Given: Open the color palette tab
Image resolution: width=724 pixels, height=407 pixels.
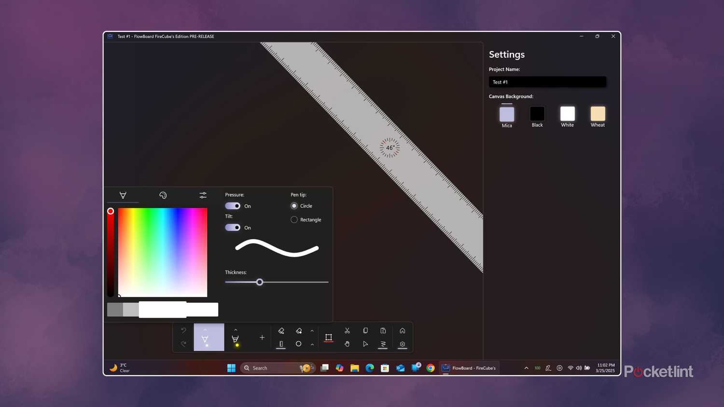Looking at the screenshot, I should coord(163,195).
